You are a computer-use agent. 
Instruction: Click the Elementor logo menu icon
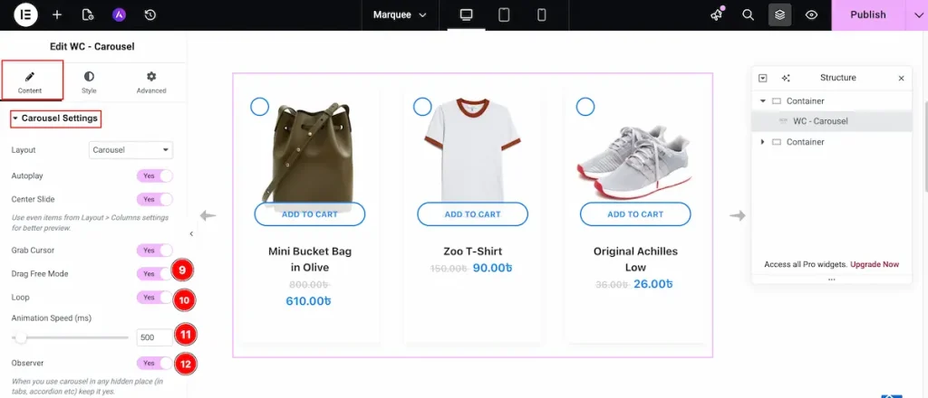point(26,14)
